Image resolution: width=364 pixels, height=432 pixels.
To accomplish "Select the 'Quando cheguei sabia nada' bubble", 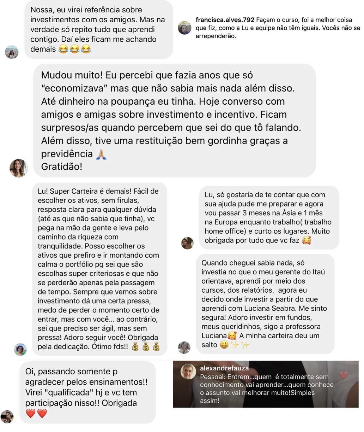I will pos(265,304).
